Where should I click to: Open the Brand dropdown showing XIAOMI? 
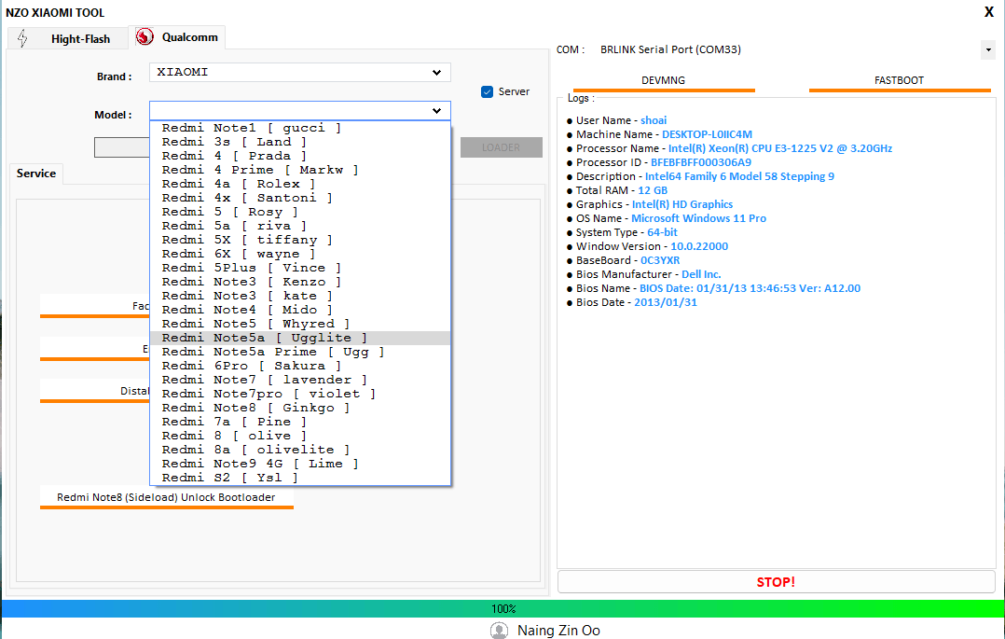coord(299,72)
